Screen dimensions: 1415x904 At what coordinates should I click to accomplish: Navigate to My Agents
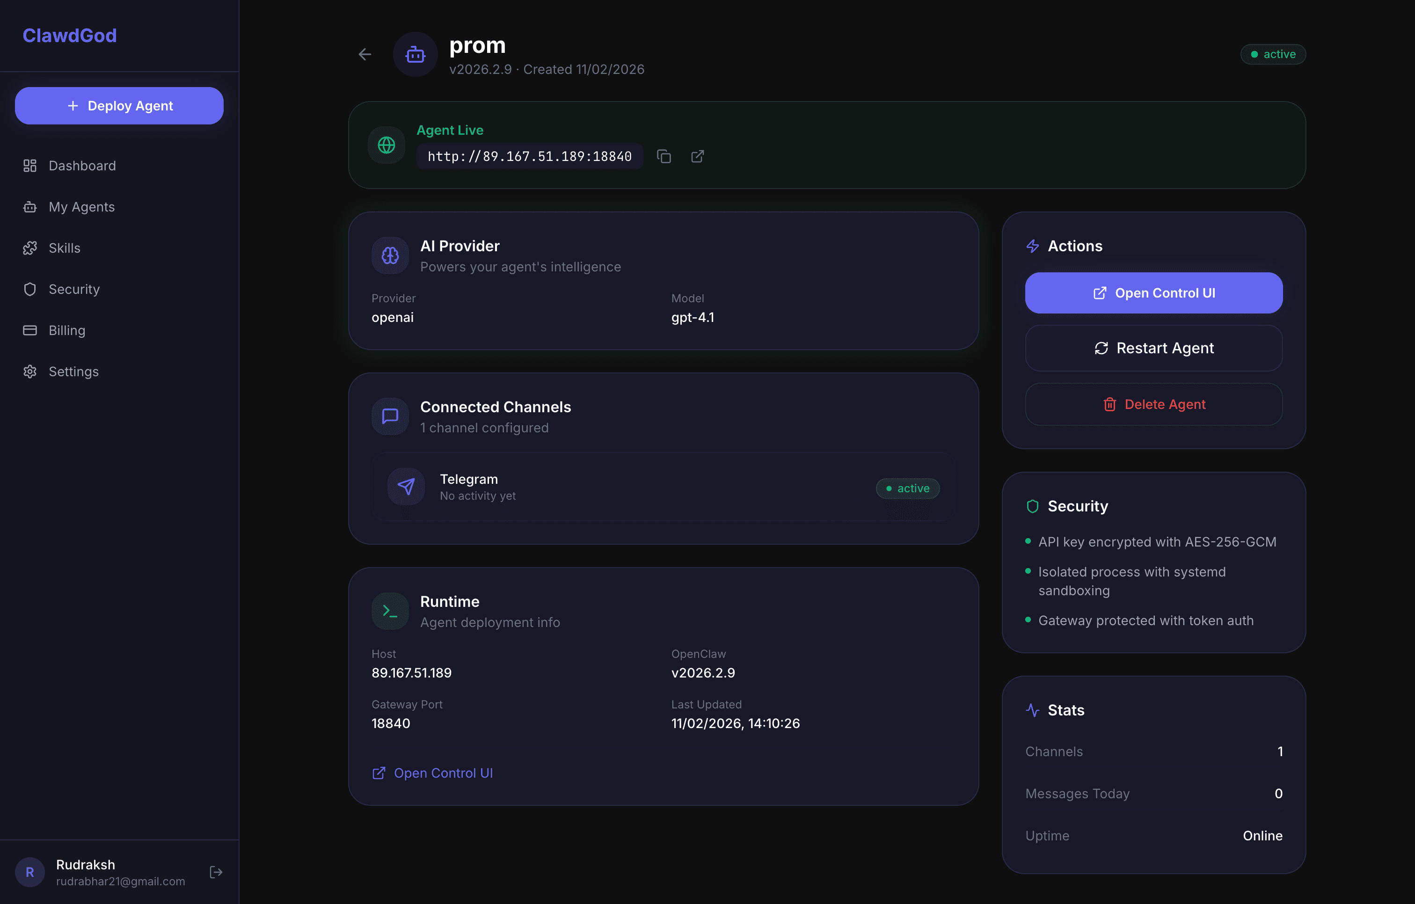pyautogui.click(x=81, y=206)
